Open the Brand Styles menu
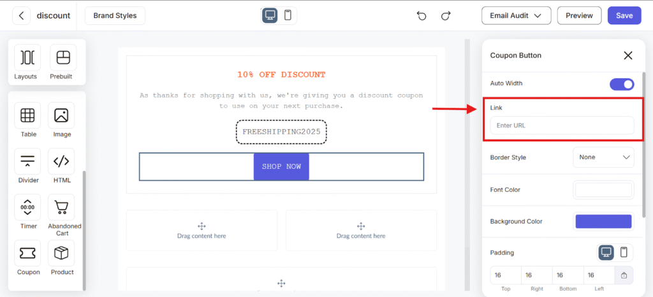The image size is (653, 297). click(115, 16)
